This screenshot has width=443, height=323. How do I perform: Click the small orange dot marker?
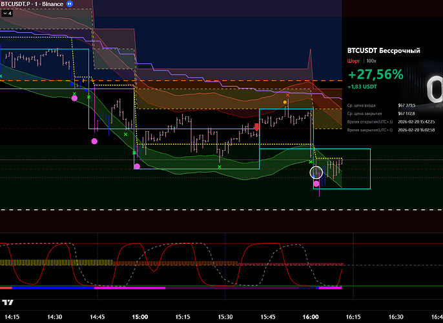tap(285, 102)
